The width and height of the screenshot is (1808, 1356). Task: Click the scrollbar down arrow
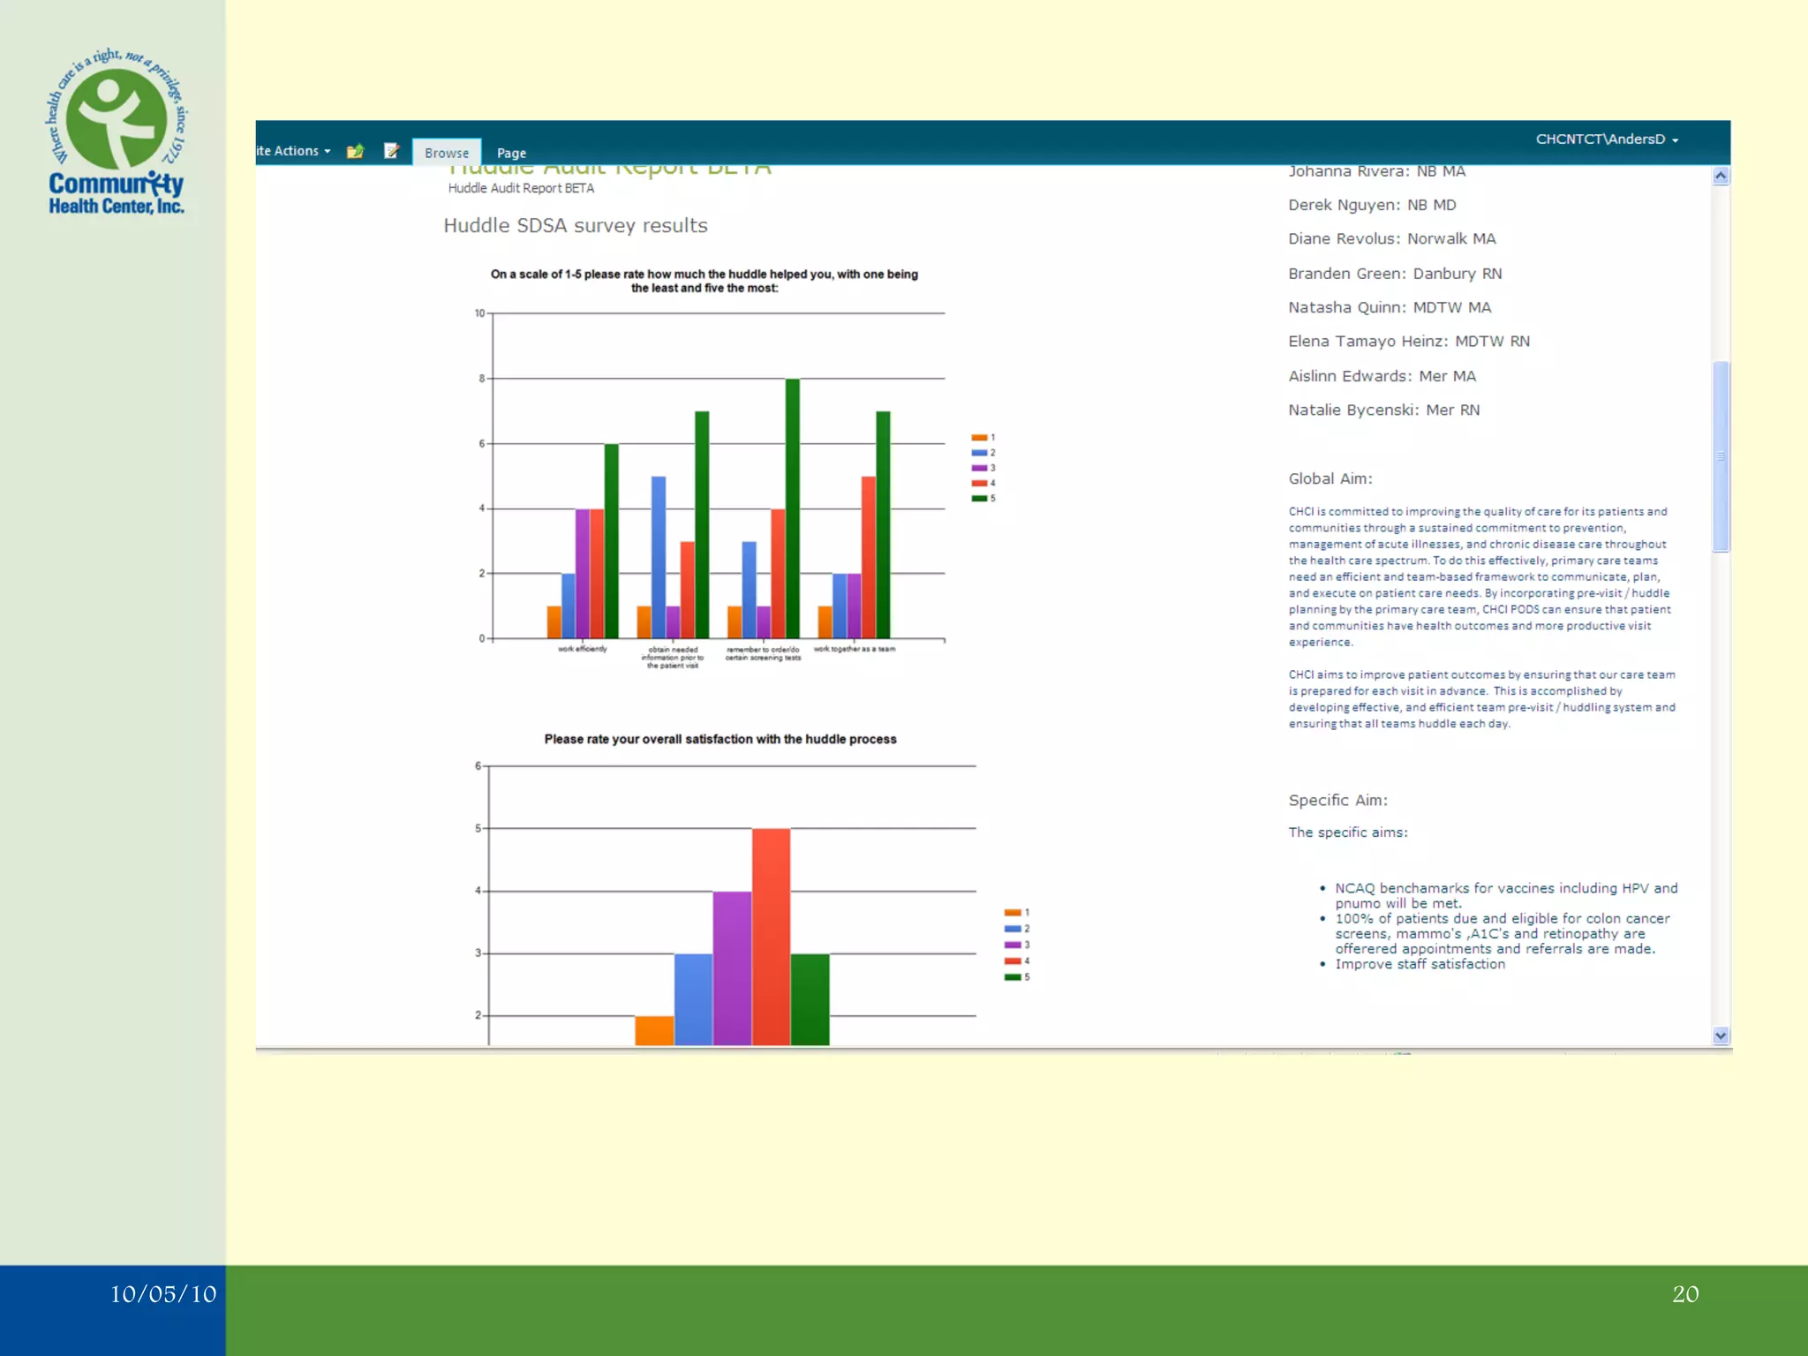click(1721, 1036)
